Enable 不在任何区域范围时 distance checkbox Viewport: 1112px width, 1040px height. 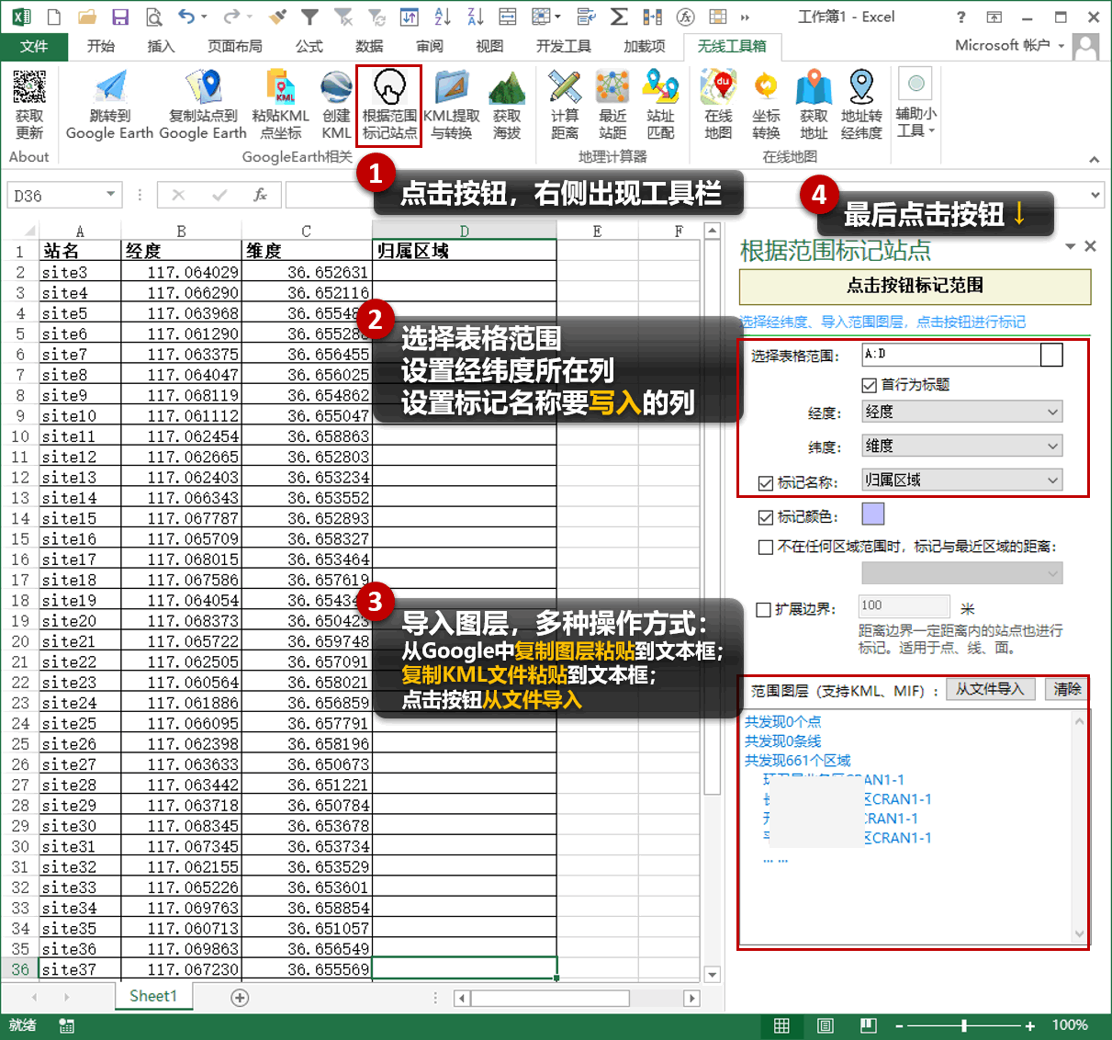[x=766, y=547]
